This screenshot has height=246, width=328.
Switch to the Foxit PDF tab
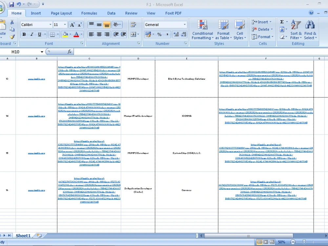[x=174, y=13]
